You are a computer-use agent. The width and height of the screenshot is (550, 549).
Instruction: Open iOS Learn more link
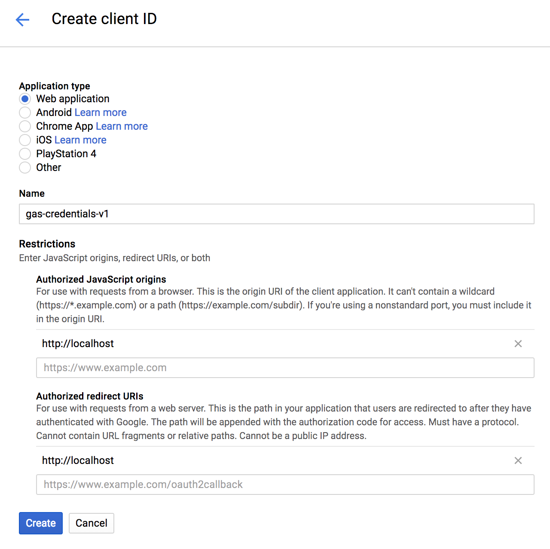pyautogui.click(x=80, y=140)
